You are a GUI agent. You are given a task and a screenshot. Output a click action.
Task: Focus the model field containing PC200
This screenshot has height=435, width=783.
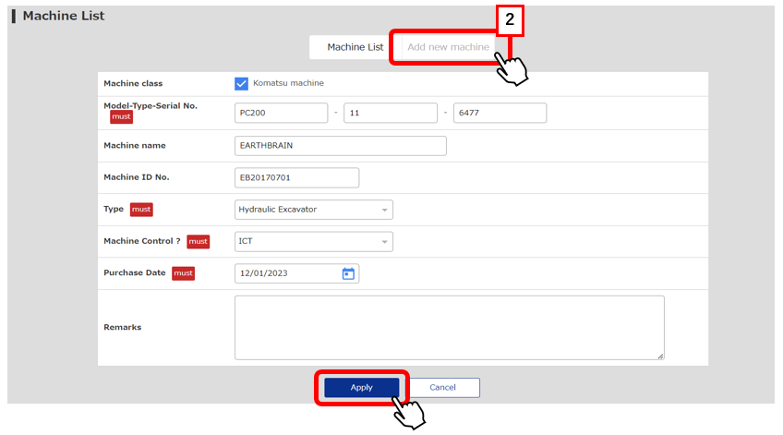coord(281,113)
